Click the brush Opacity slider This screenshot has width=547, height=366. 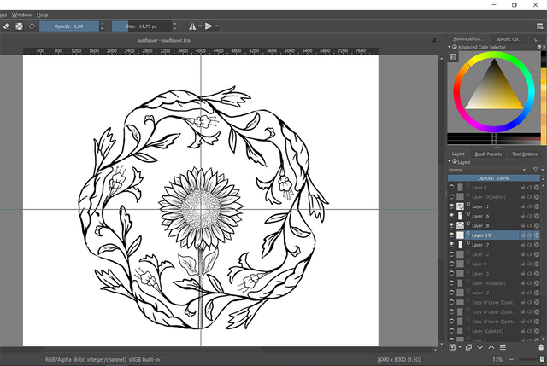tap(68, 26)
